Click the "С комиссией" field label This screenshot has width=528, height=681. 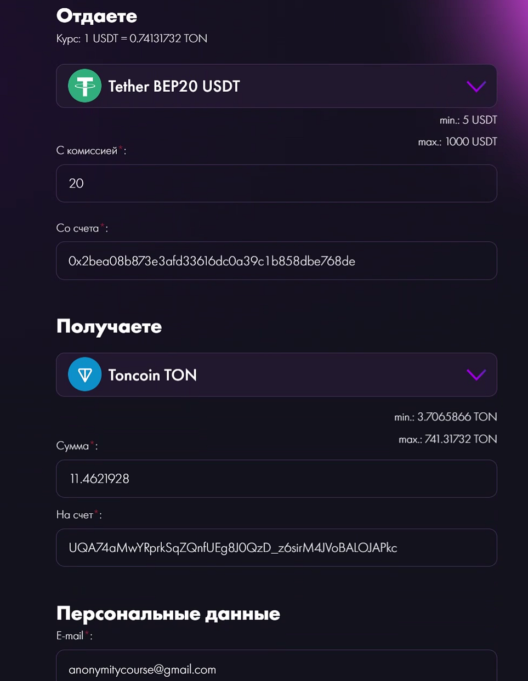click(x=91, y=151)
